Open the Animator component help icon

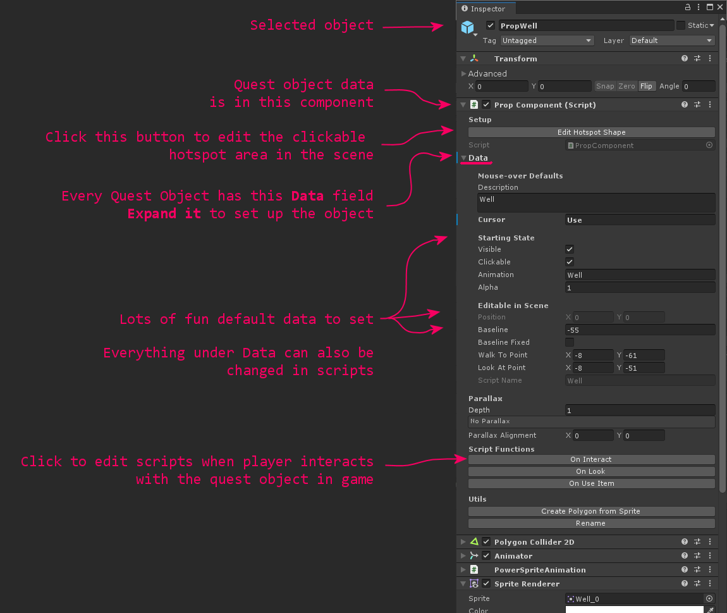click(685, 556)
